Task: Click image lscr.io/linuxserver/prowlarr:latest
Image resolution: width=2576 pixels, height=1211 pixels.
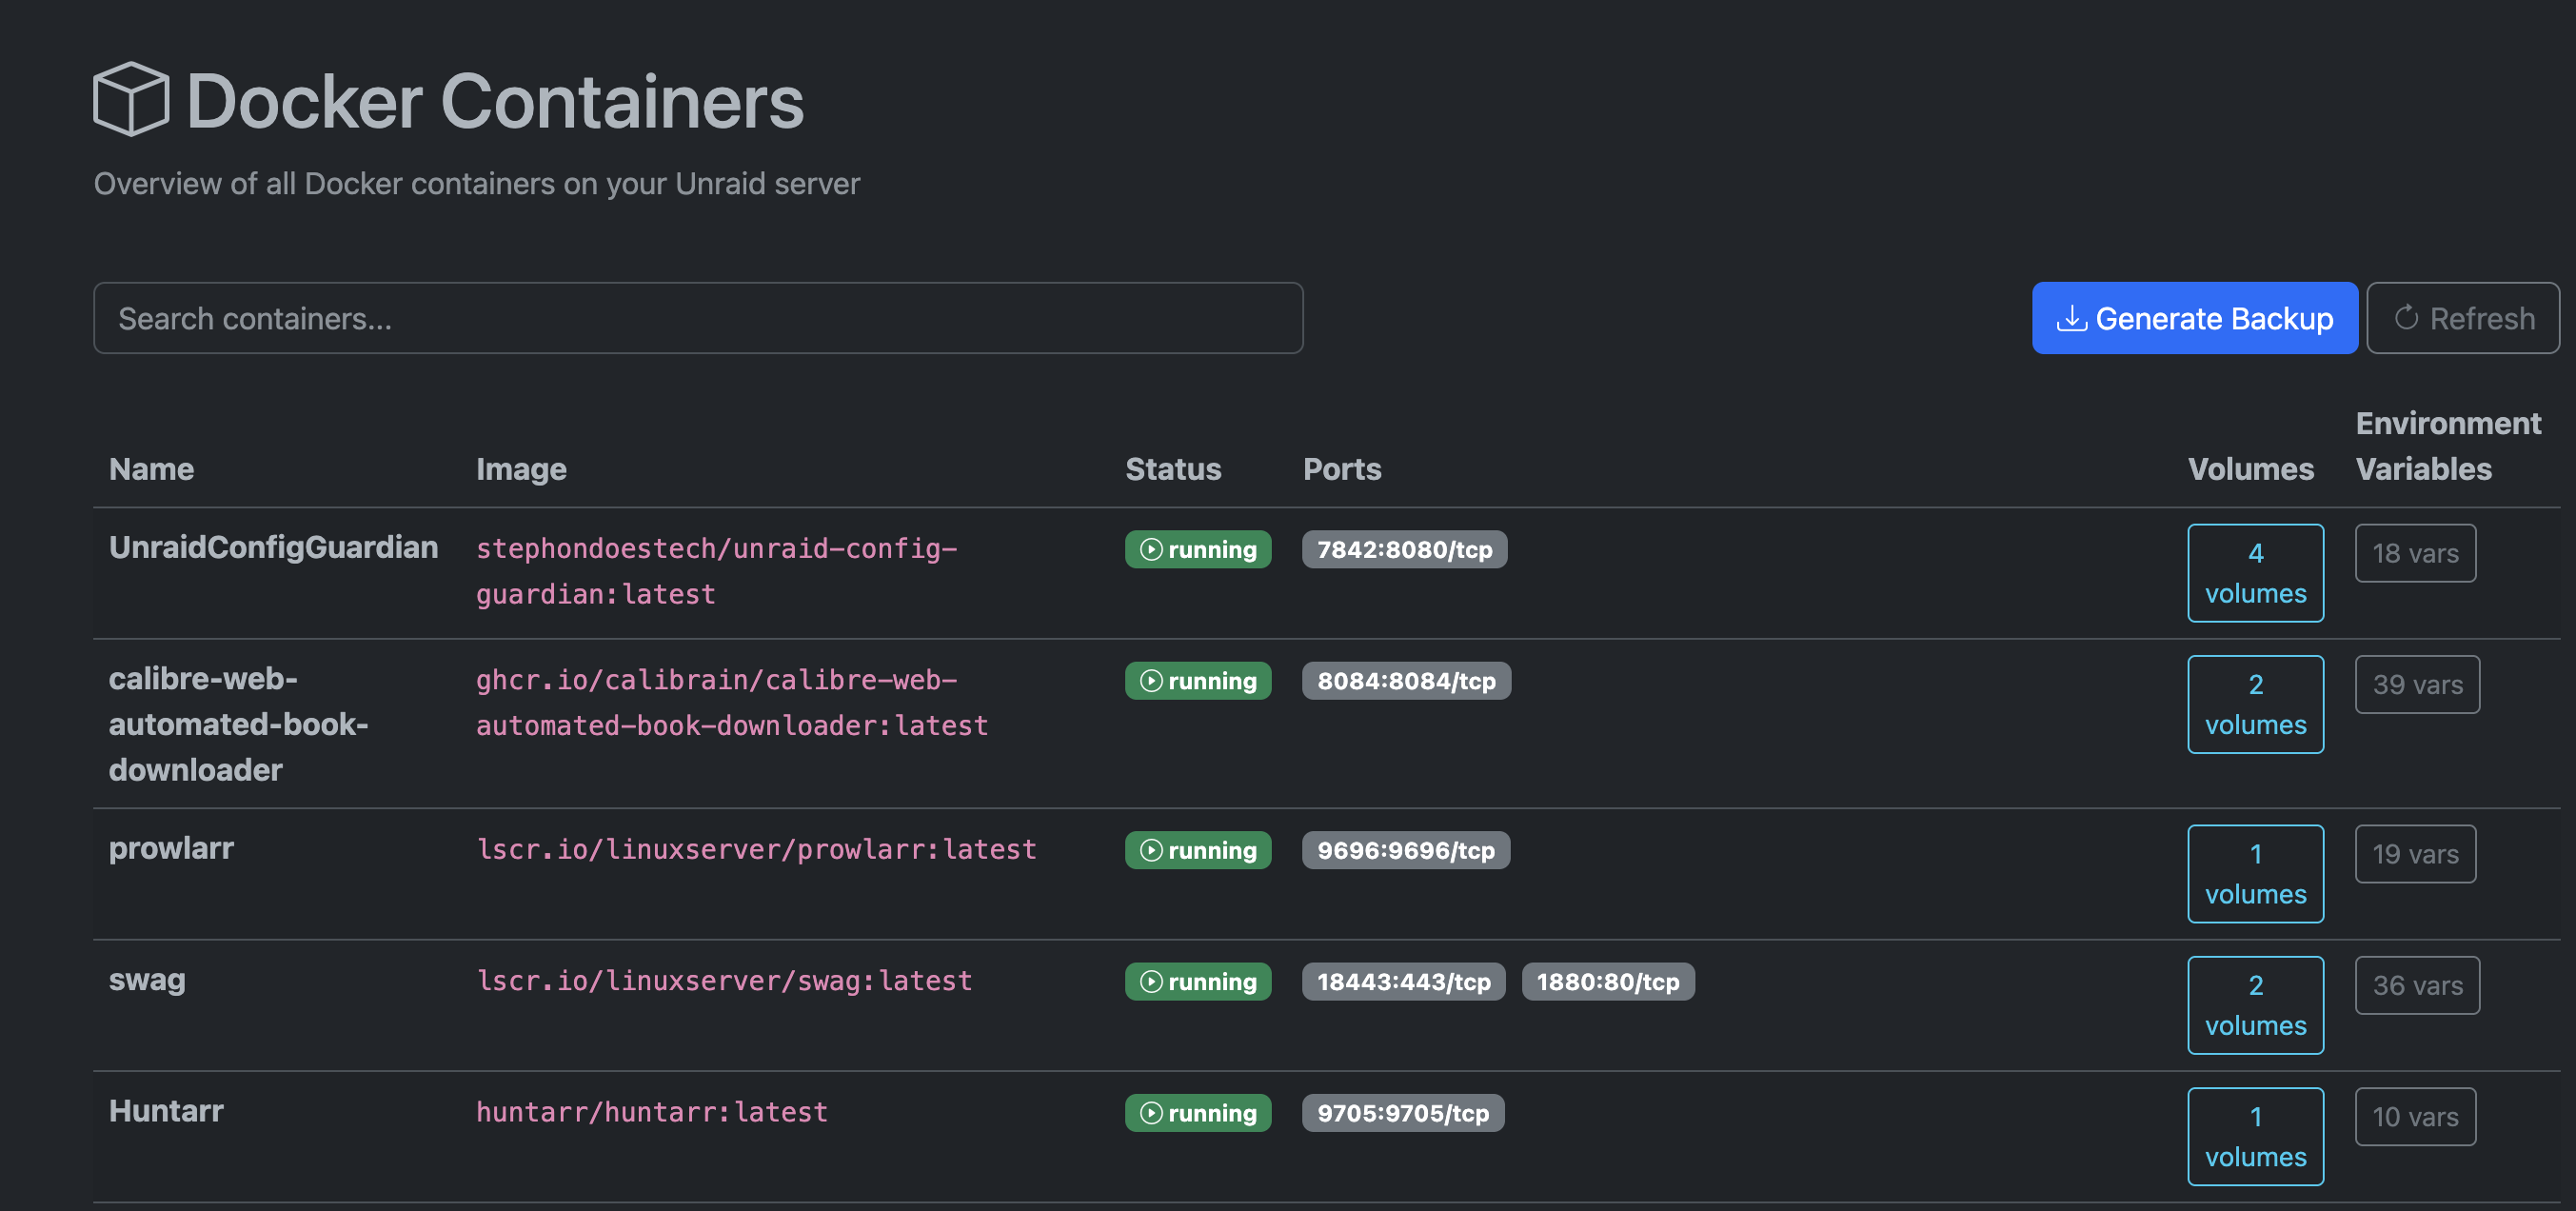Action: tap(756, 850)
